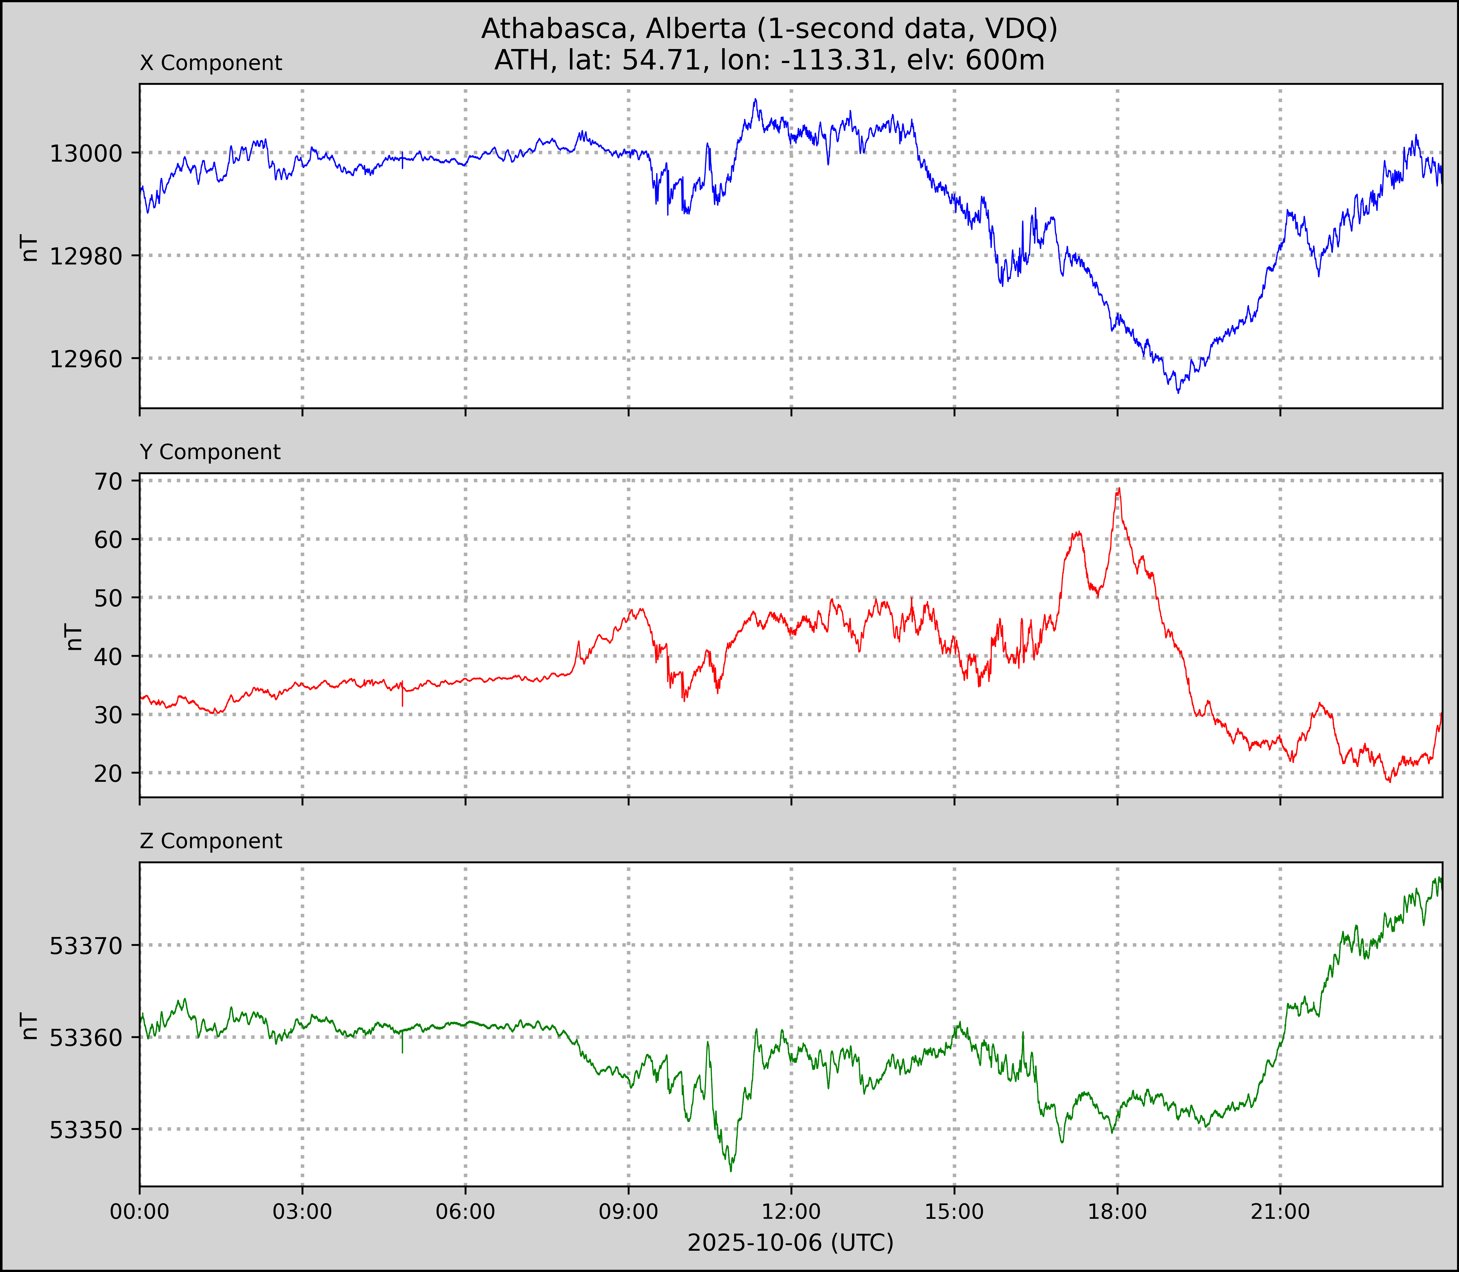Click the 'Y Component' panel label

pos(210,452)
